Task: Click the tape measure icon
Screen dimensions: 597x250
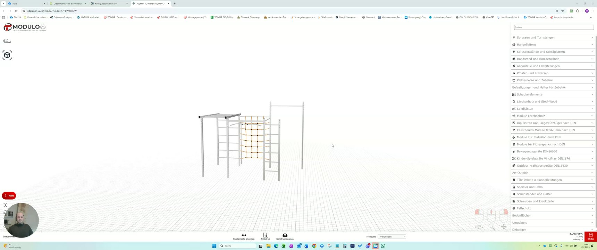Action: coord(7,41)
